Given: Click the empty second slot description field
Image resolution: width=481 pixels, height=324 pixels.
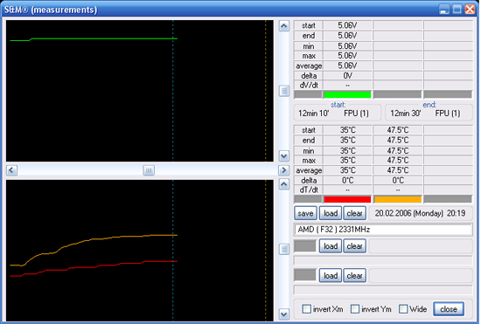Looking at the screenshot, I should (x=383, y=260).
